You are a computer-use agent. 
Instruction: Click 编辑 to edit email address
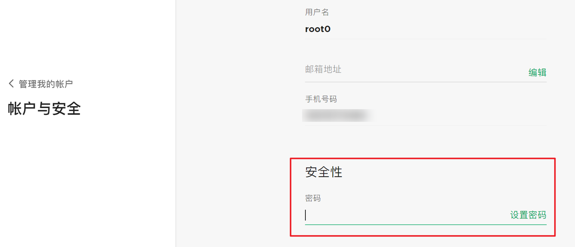(537, 73)
